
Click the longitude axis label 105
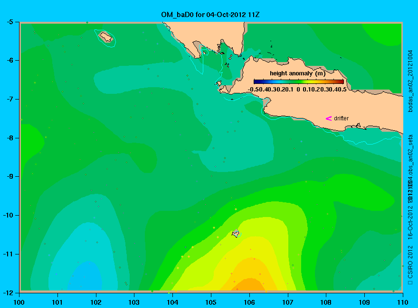pos(211,302)
